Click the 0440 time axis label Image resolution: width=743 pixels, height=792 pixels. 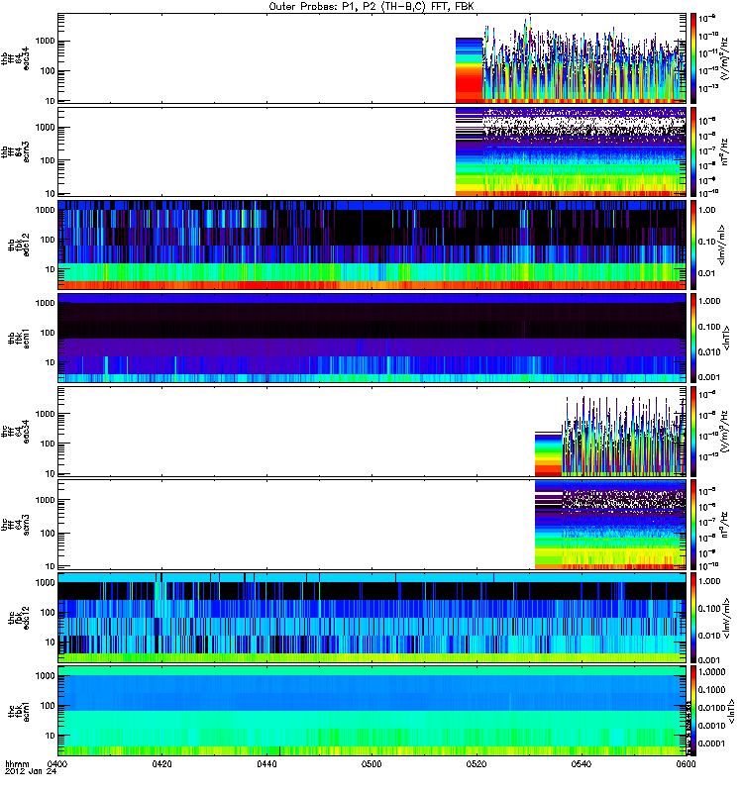click(266, 763)
